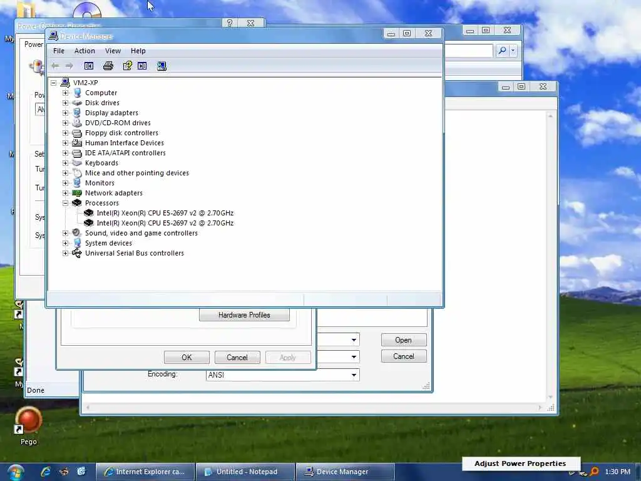
Task: Select the Disk drives device icon
Action: point(77,103)
